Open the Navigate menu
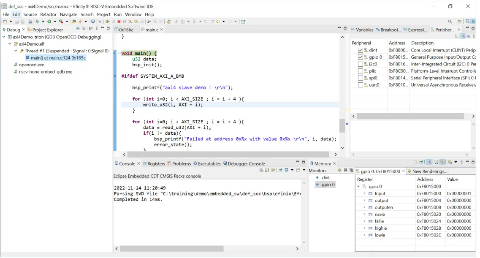The image size is (480, 258). click(x=68, y=14)
